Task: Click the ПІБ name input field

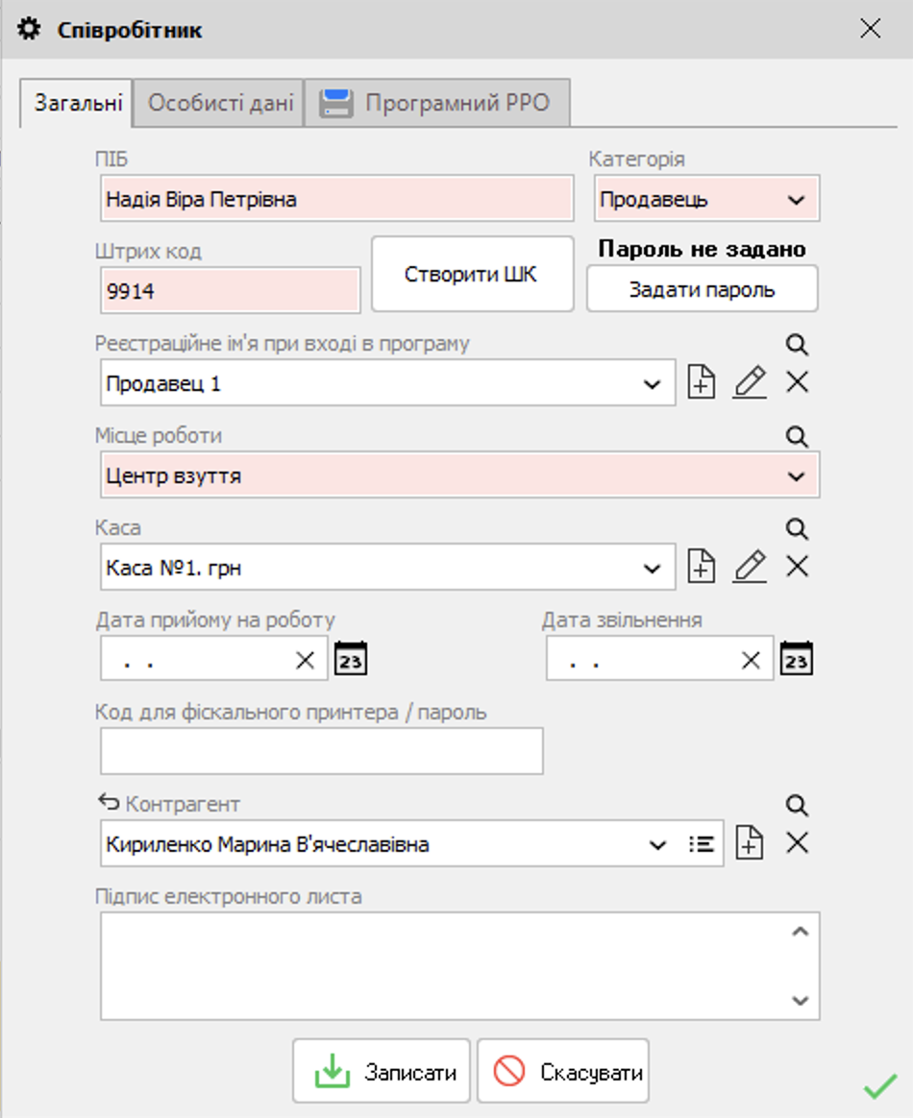Action: (x=336, y=198)
